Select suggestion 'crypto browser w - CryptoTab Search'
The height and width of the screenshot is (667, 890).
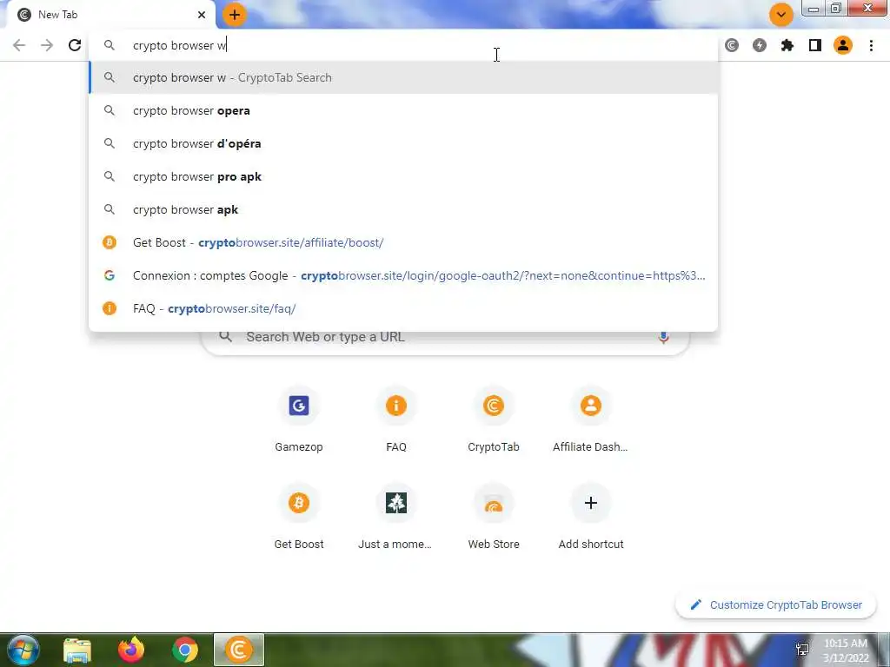click(403, 77)
